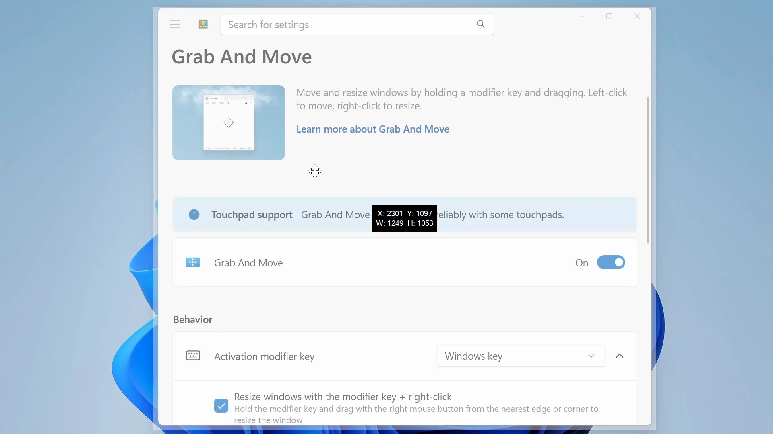The width and height of the screenshot is (773, 434).
Task: Click the PowerToys app logo icon
Action: 203,24
